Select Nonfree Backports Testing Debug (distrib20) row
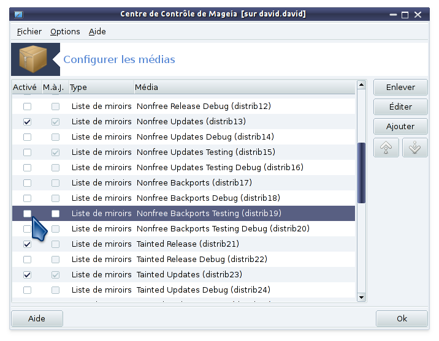Viewport: 439px width, 341px height. pyautogui.click(x=183, y=228)
